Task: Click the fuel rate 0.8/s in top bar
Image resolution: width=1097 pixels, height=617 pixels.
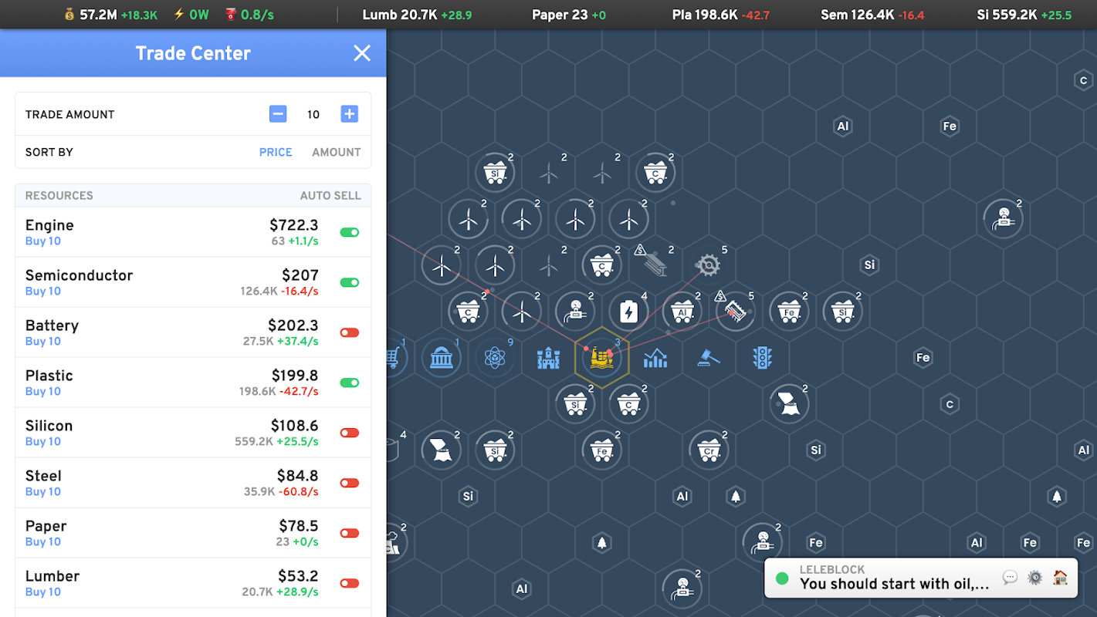Action: (249, 15)
